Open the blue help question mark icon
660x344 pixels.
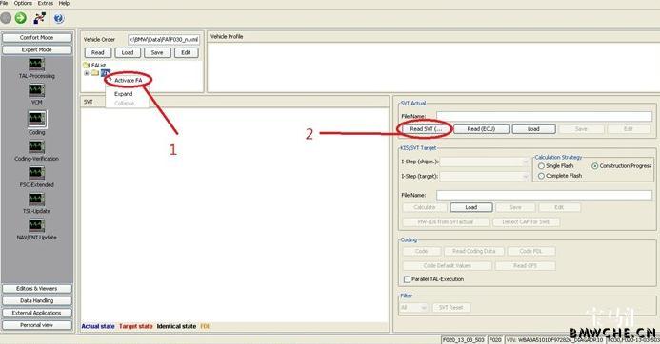59,18
